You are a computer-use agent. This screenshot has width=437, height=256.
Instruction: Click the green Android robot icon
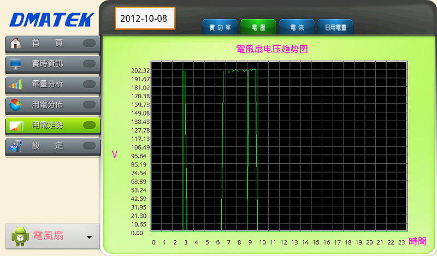(20, 236)
